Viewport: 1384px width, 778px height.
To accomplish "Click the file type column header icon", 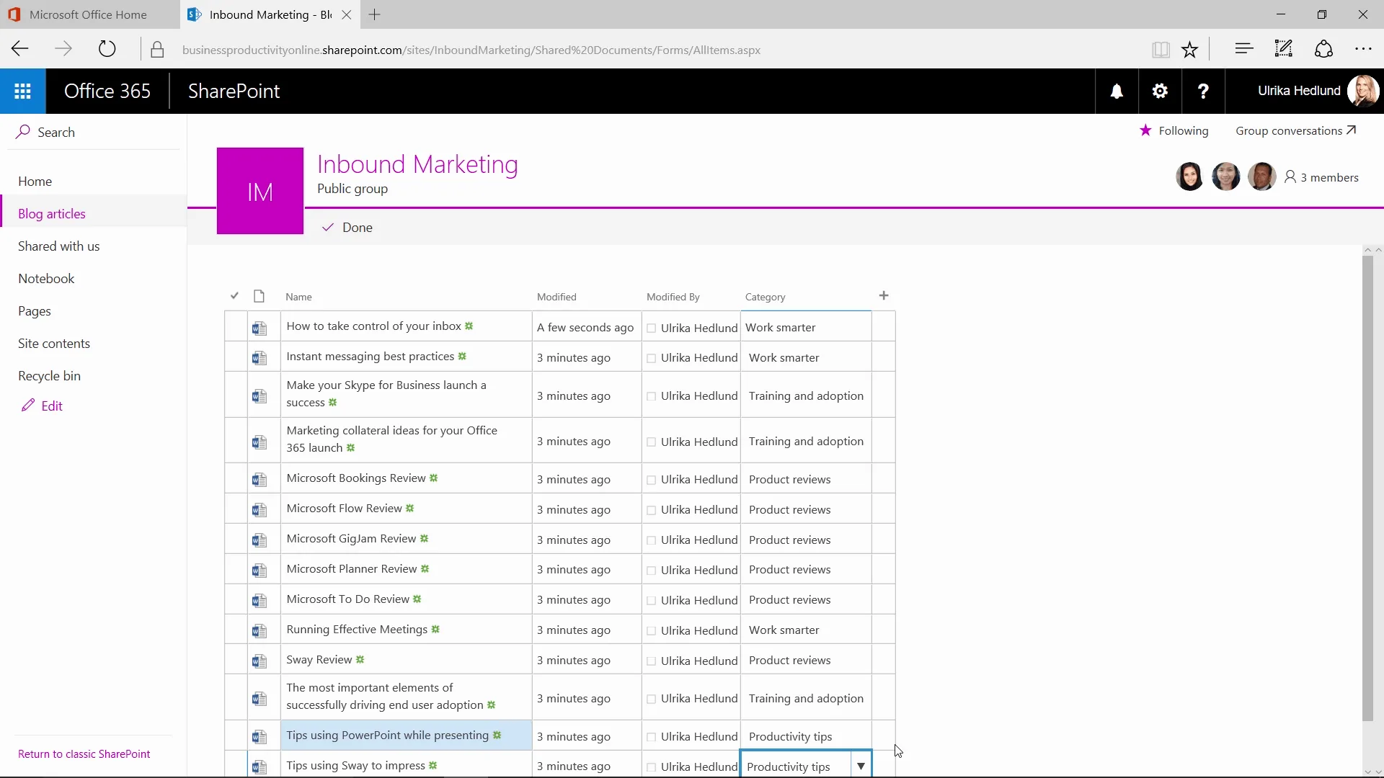I will point(259,296).
